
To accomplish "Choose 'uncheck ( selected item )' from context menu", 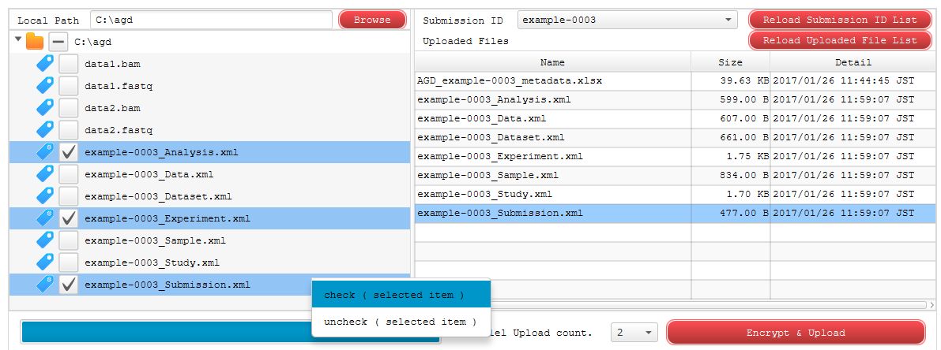I will (x=401, y=322).
